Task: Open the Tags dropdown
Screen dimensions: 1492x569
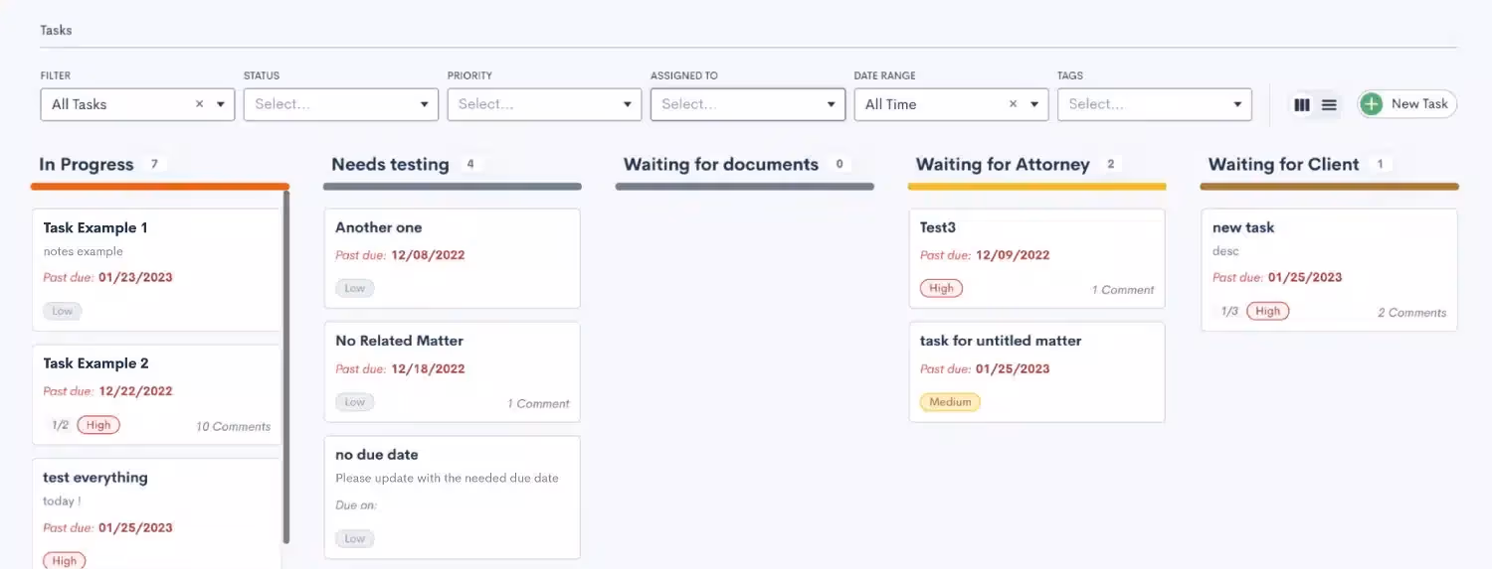Action: point(1154,104)
